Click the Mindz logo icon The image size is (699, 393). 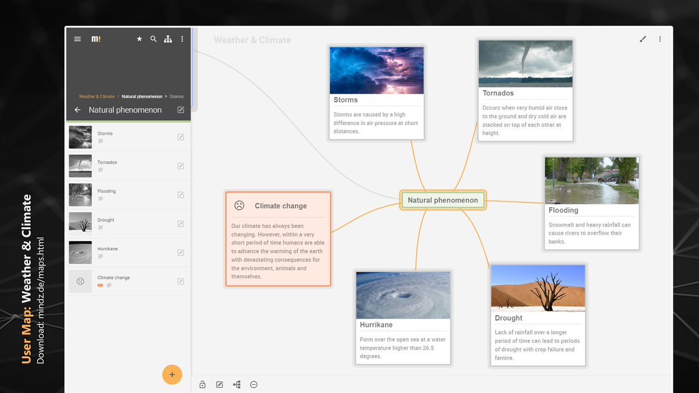(x=96, y=38)
